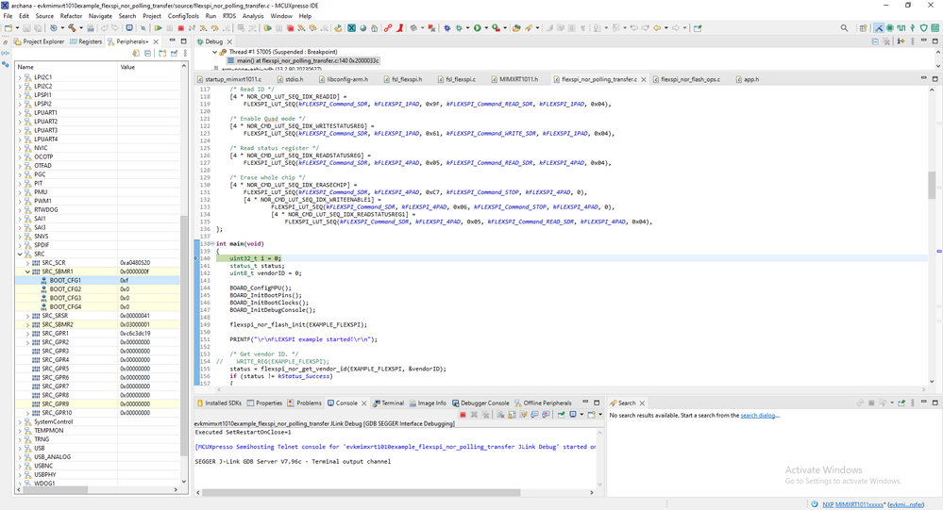The width and height of the screenshot is (943, 510).
Task: Close the Peripherals view tab
Action: point(156,41)
